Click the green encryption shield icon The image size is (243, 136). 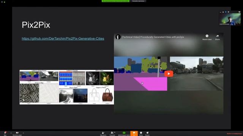tap(5, 2)
